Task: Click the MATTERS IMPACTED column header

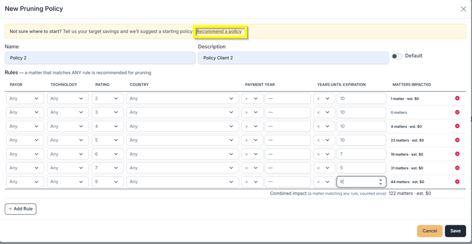Action: 412,84
